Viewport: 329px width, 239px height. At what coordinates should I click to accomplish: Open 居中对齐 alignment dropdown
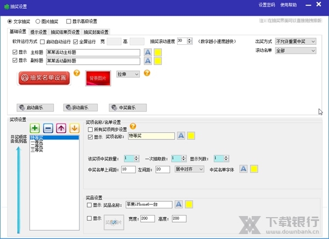click(x=189, y=169)
